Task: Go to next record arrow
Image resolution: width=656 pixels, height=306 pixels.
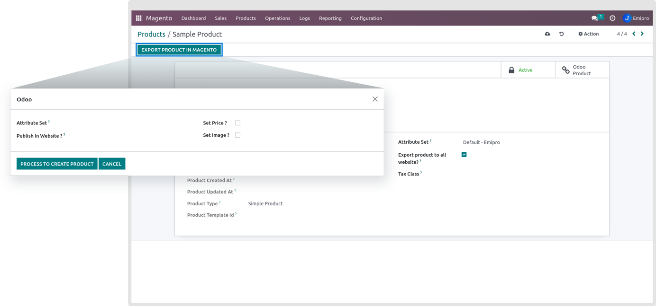Action: coord(642,34)
